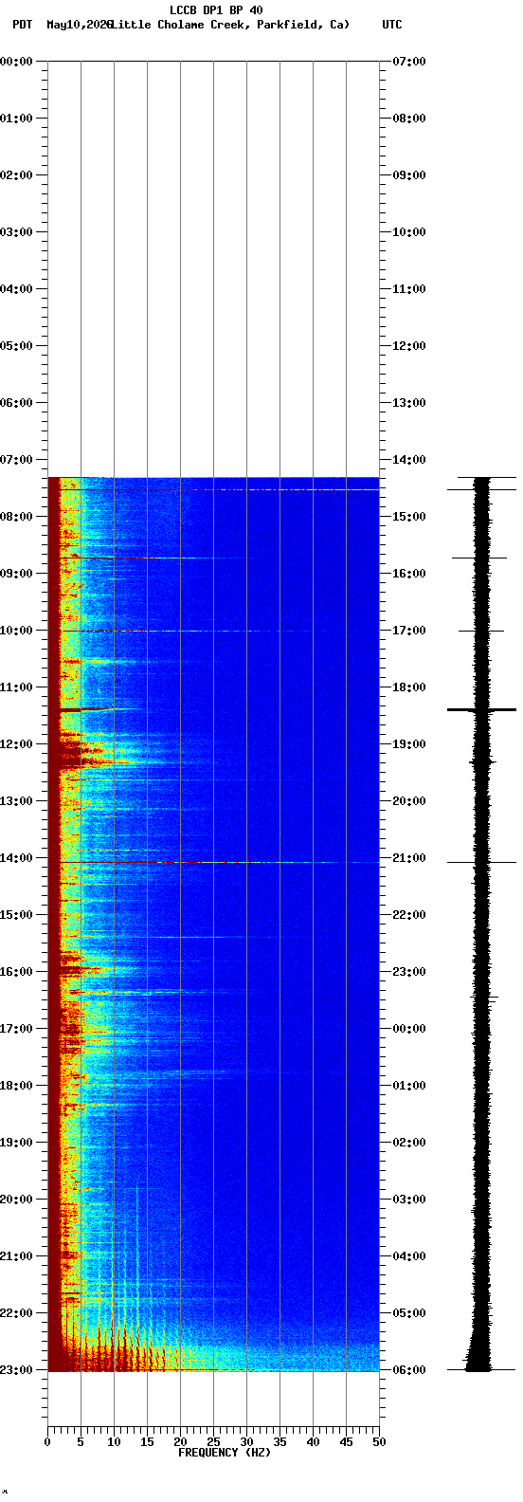Pick the 23:00 label on the UTC axis
Viewport: 523px width, 1502px height.
409,972
